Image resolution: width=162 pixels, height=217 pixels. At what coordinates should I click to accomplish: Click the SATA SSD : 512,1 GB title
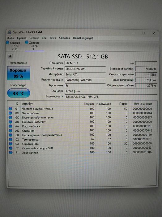pyautogui.click(x=83, y=57)
